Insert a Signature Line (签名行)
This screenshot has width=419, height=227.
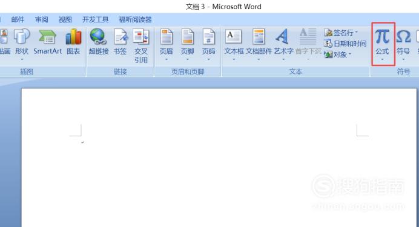coord(341,33)
